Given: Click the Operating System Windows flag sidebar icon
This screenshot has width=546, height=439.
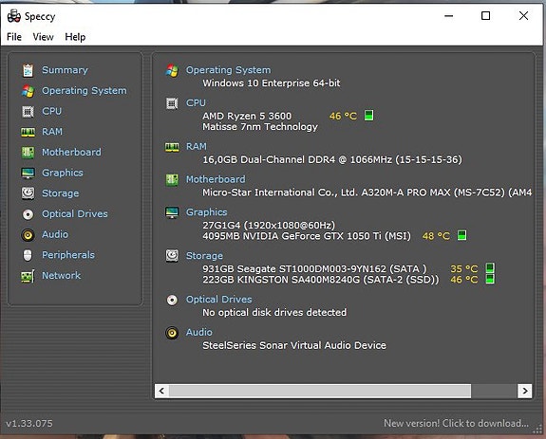Looking at the screenshot, I should [x=28, y=91].
